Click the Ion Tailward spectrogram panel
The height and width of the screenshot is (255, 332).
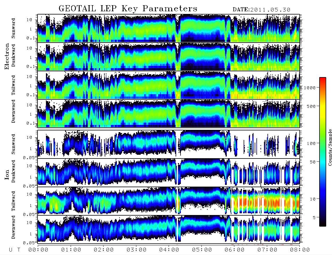point(169,201)
